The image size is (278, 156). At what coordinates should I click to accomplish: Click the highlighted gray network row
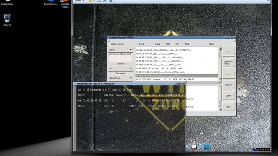(x=177, y=76)
